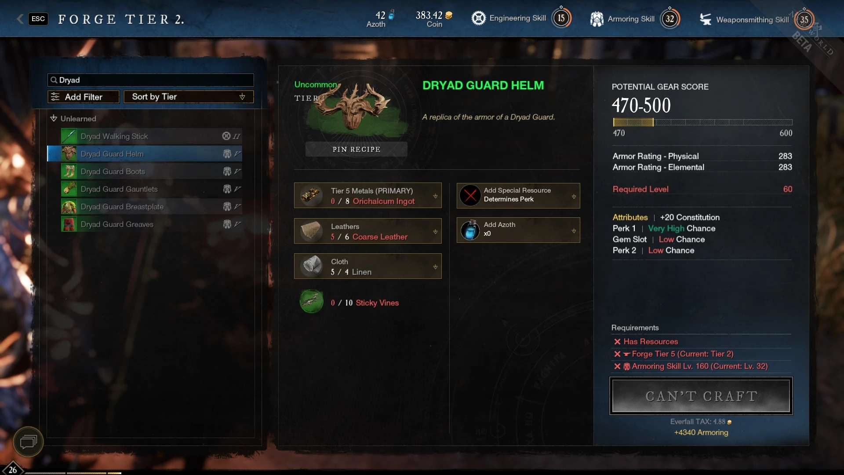Click the Armoring Skill armor icon

[597, 19]
